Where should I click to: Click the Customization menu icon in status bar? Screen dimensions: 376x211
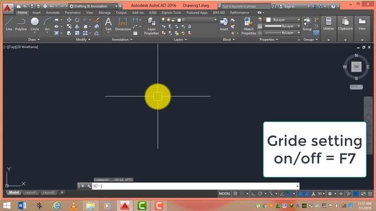coord(370,193)
